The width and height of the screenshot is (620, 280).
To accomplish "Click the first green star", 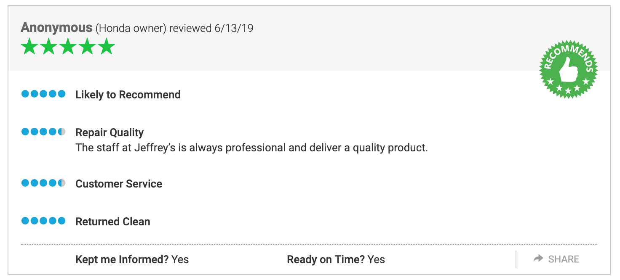I will click(x=29, y=46).
